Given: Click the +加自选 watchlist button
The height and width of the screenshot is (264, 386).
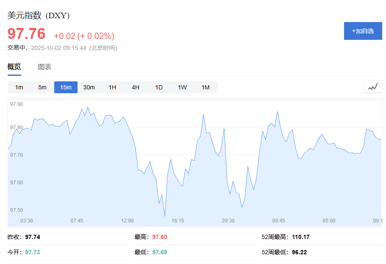Looking at the screenshot, I should pos(363,31).
